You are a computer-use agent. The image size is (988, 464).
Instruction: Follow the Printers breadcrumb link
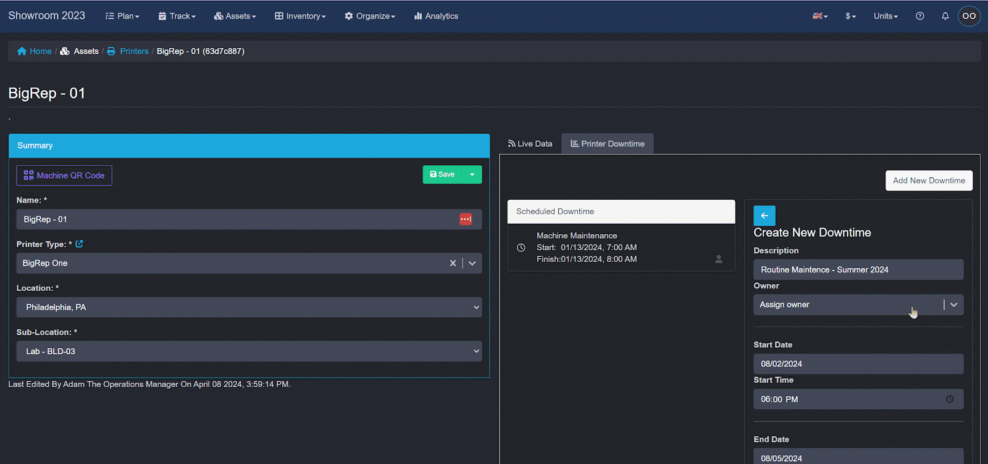pyautogui.click(x=134, y=51)
